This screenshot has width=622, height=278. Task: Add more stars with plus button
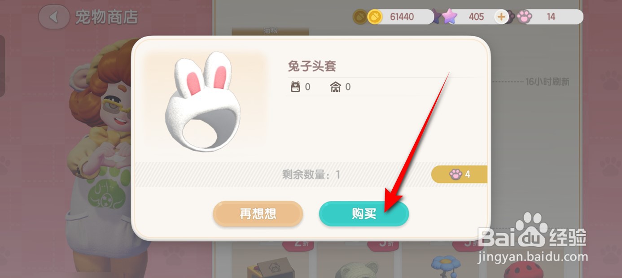pyautogui.click(x=501, y=17)
